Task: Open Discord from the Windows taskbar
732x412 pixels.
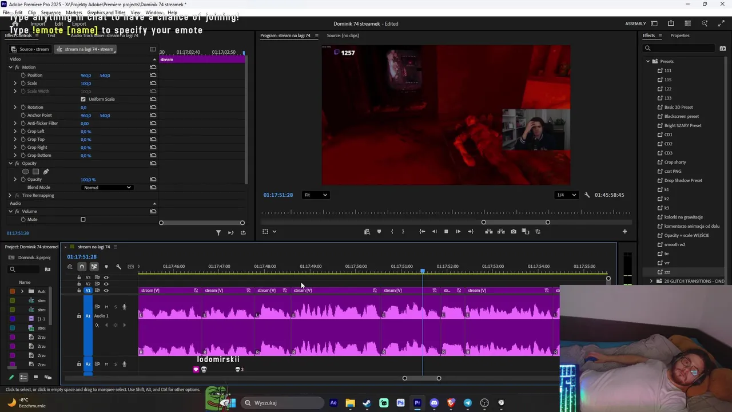Action: pyautogui.click(x=434, y=403)
